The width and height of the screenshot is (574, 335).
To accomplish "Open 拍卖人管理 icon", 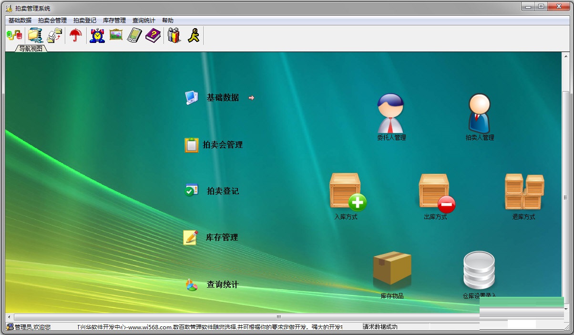I will [x=479, y=115].
